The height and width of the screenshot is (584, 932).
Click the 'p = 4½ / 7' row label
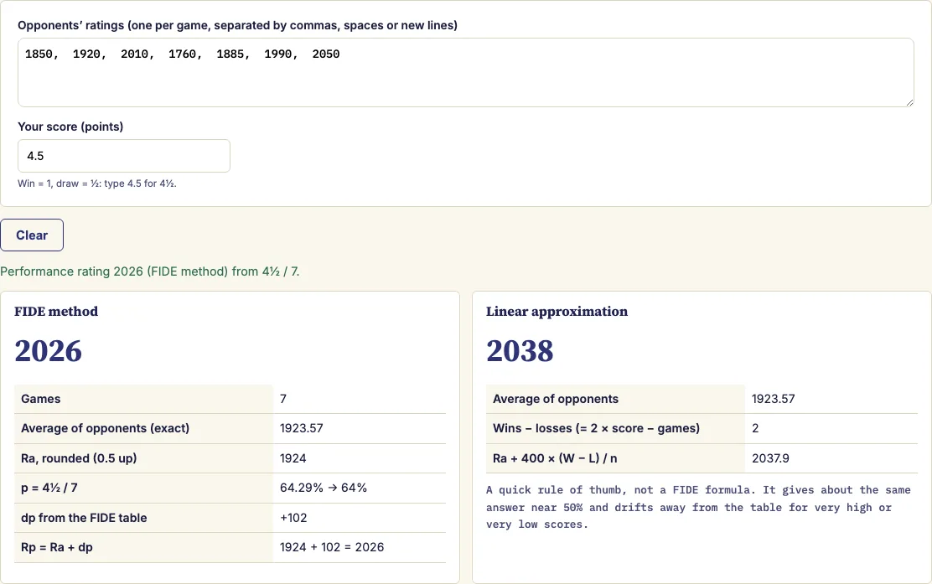point(49,488)
